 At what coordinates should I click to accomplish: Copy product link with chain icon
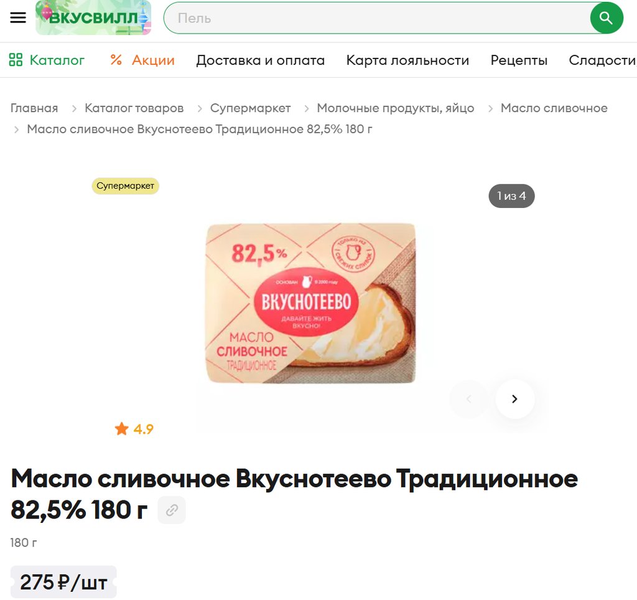coord(172,510)
